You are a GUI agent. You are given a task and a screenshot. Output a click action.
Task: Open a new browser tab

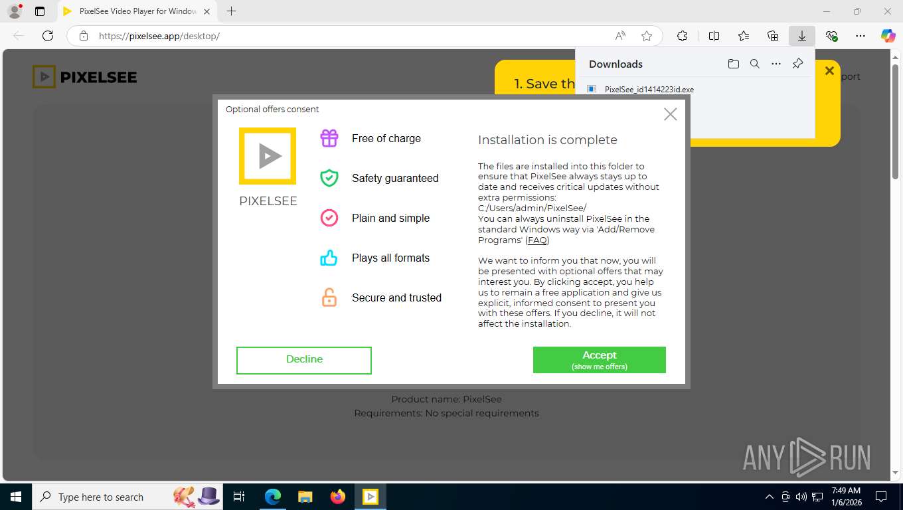coord(231,11)
